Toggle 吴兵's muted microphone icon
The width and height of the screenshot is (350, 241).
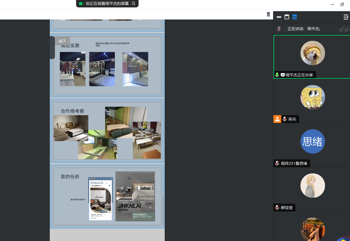285,119
